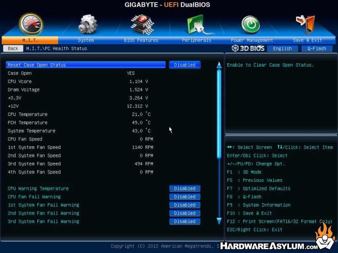Click the scroll down arrow
Viewport: 338px width, 253px height.
pyautogui.click(x=219, y=221)
